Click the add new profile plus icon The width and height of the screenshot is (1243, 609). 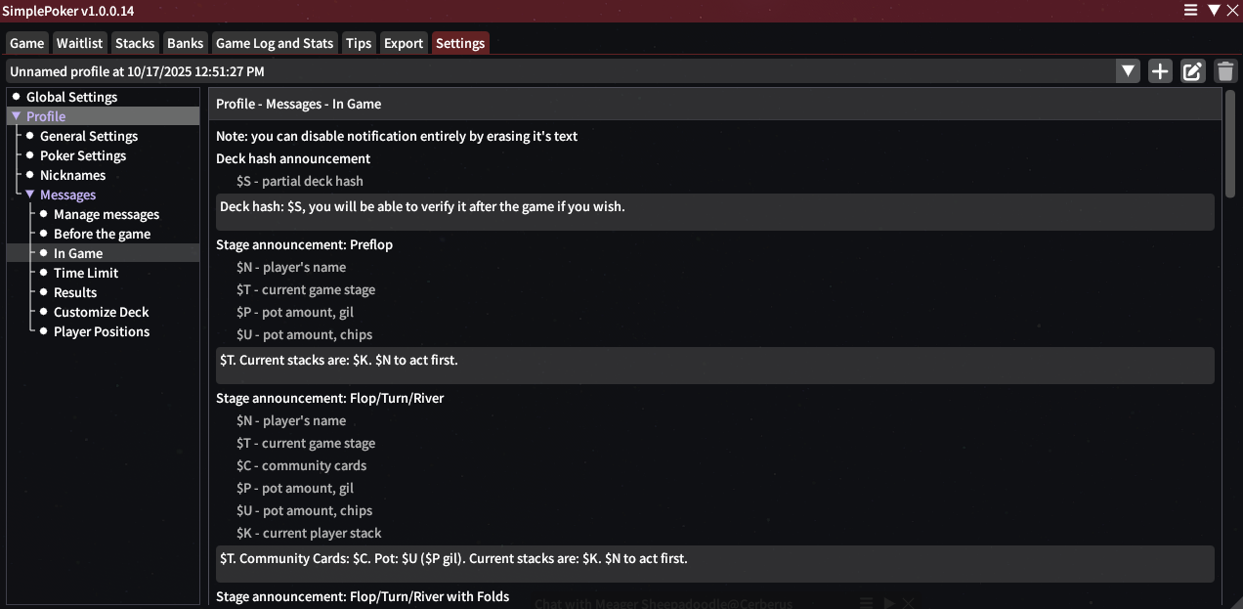(x=1160, y=71)
